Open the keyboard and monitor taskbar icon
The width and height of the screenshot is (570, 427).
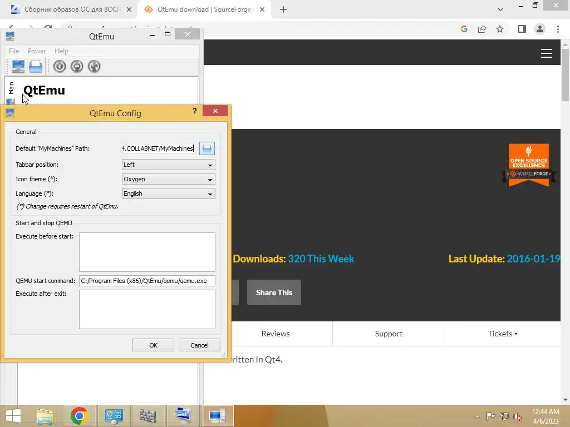[x=182, y=416]
